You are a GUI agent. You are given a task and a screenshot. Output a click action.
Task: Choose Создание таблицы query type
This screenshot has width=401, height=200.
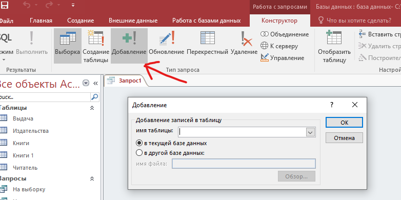(95, 46)
